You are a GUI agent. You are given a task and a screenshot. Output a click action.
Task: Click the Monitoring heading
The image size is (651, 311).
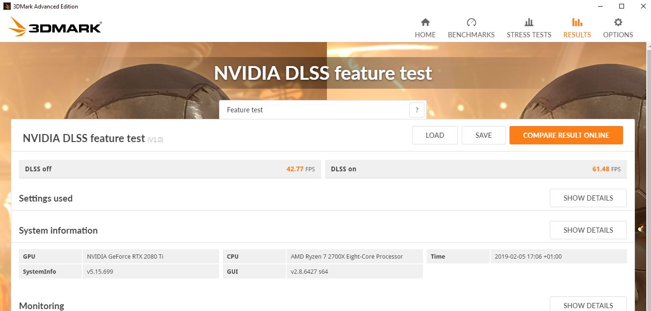tap(42, 306)
